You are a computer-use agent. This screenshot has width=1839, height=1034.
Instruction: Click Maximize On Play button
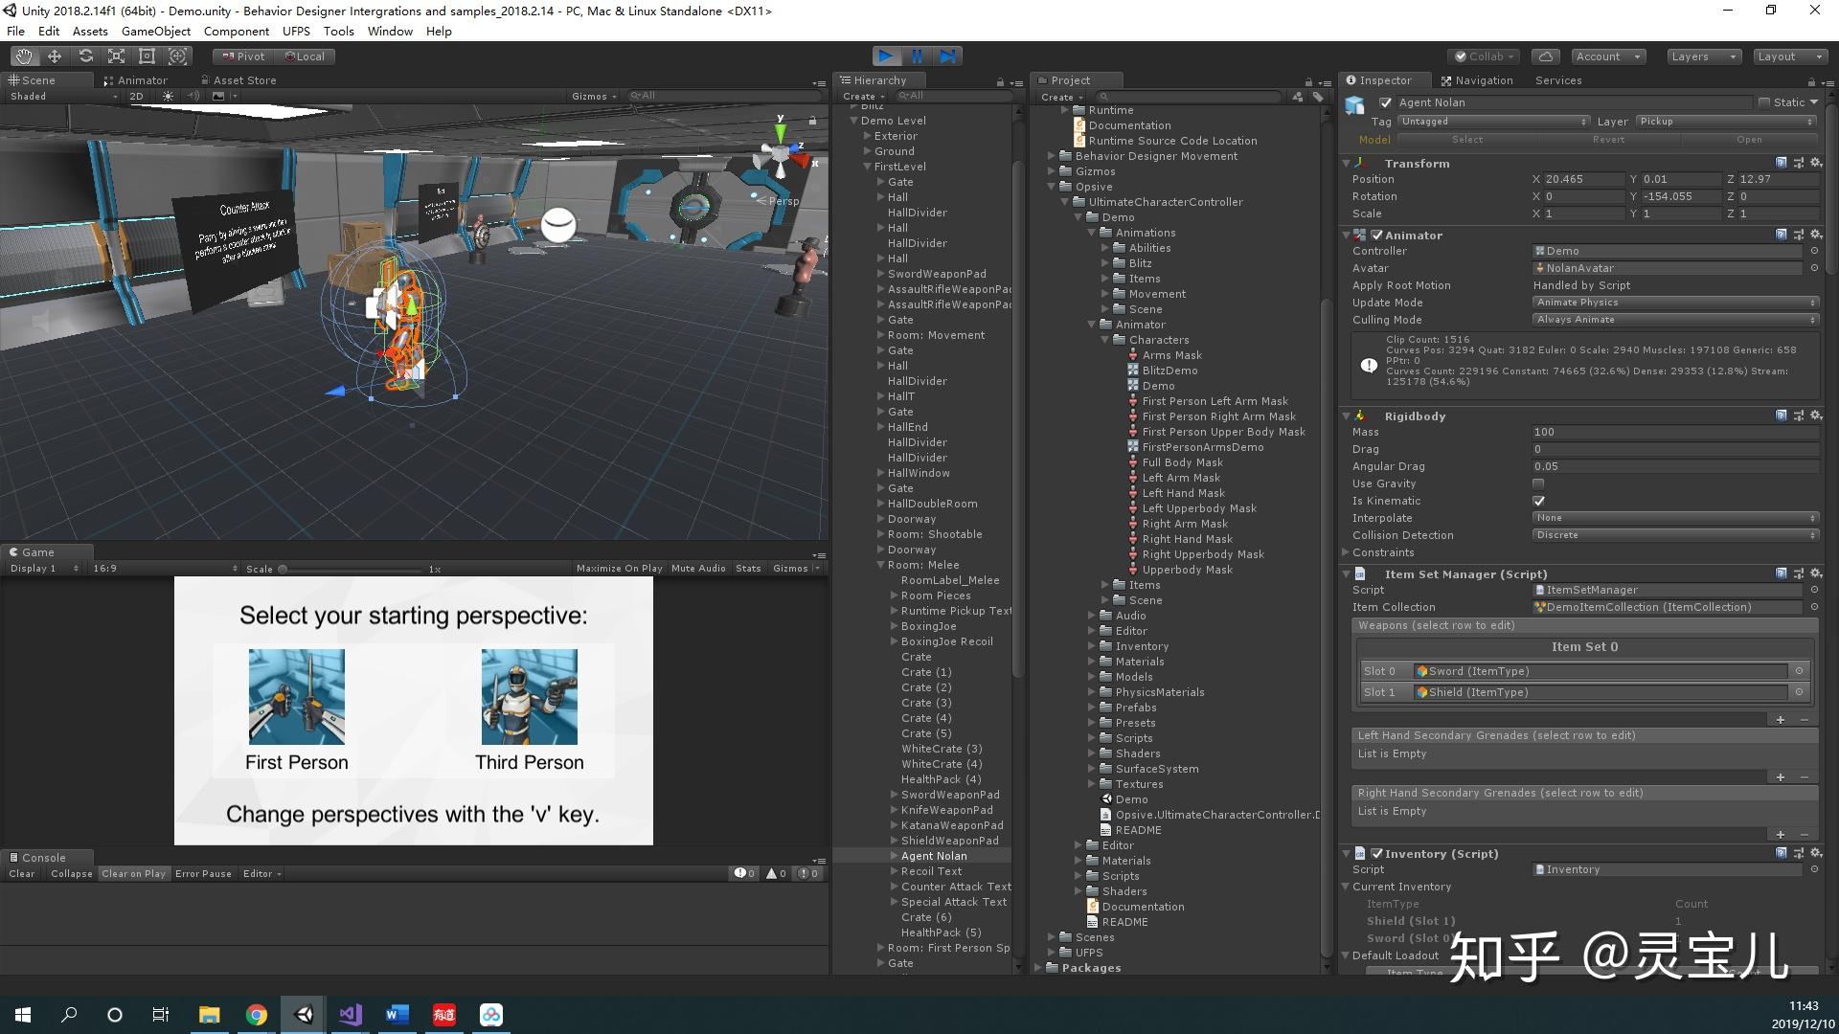[x=619, y=569]
